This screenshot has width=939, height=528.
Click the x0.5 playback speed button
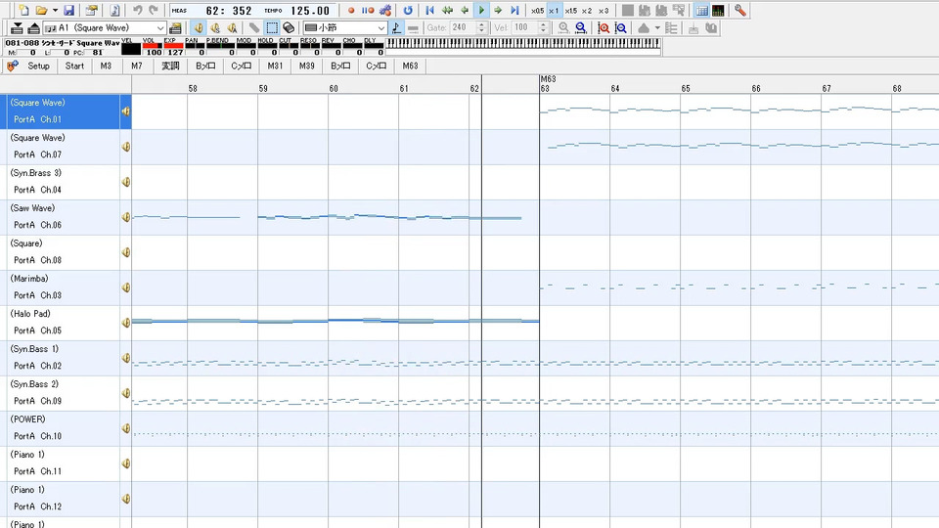(x=537, y=10)
